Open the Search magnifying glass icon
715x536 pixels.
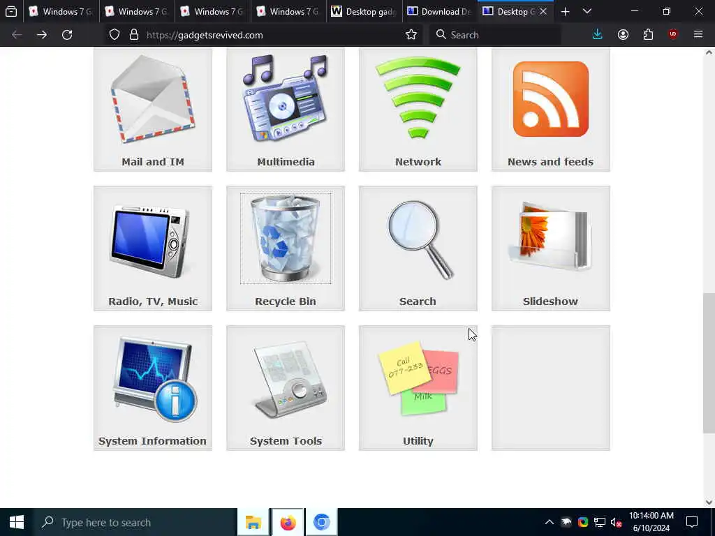point(420,239)
